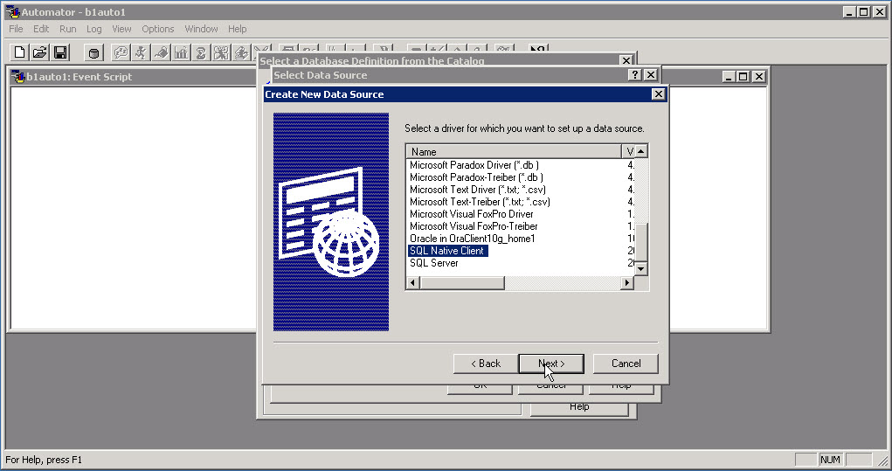The height and width of the screenshot is (471, 892).
Task: Click the driver list scroll down arrow
Action: coord(641,268)
